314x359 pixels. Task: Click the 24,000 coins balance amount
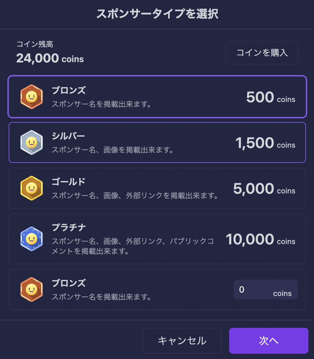50,58
